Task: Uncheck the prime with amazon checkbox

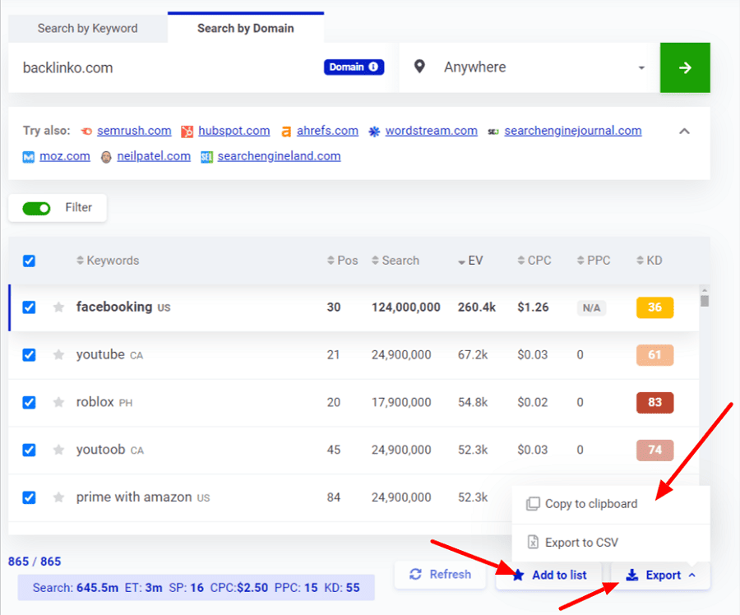Action: [x=30, y=497]
